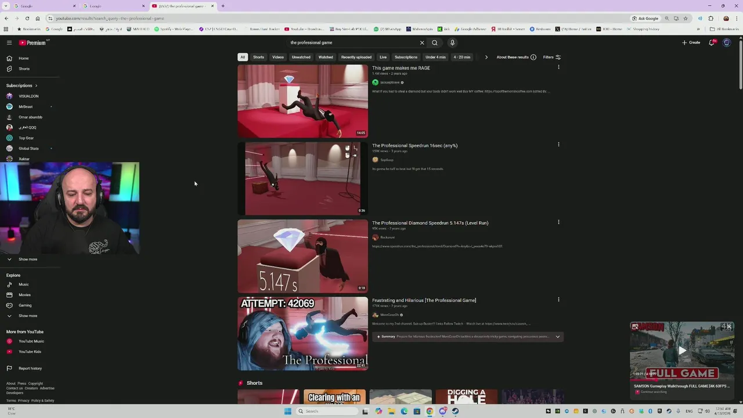Advance the filter chips with right arrow
This screenshot has width=743, height=418.
tap(486, 57)
